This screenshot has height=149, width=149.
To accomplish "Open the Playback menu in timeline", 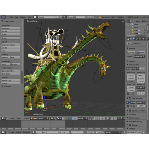I will click(x=26, y=132).
